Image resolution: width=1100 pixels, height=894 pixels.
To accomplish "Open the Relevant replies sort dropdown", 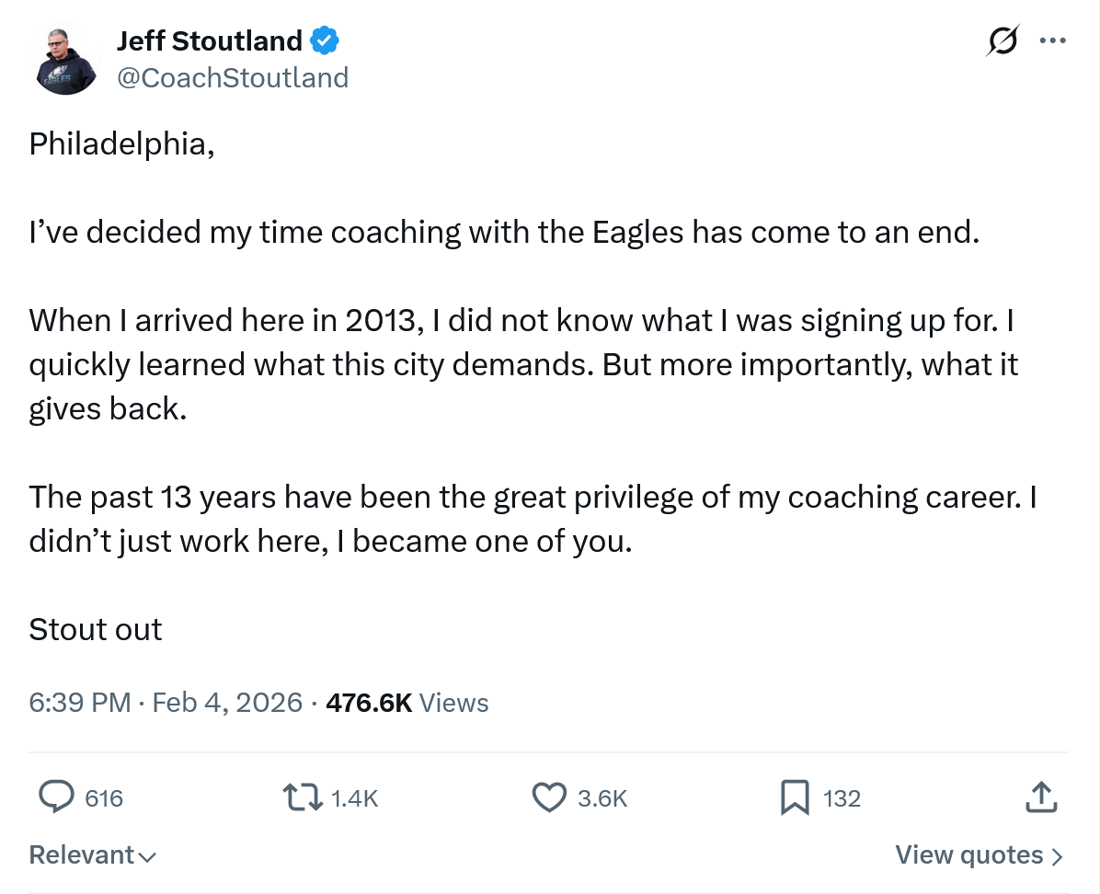I will [x=90, y=854].
